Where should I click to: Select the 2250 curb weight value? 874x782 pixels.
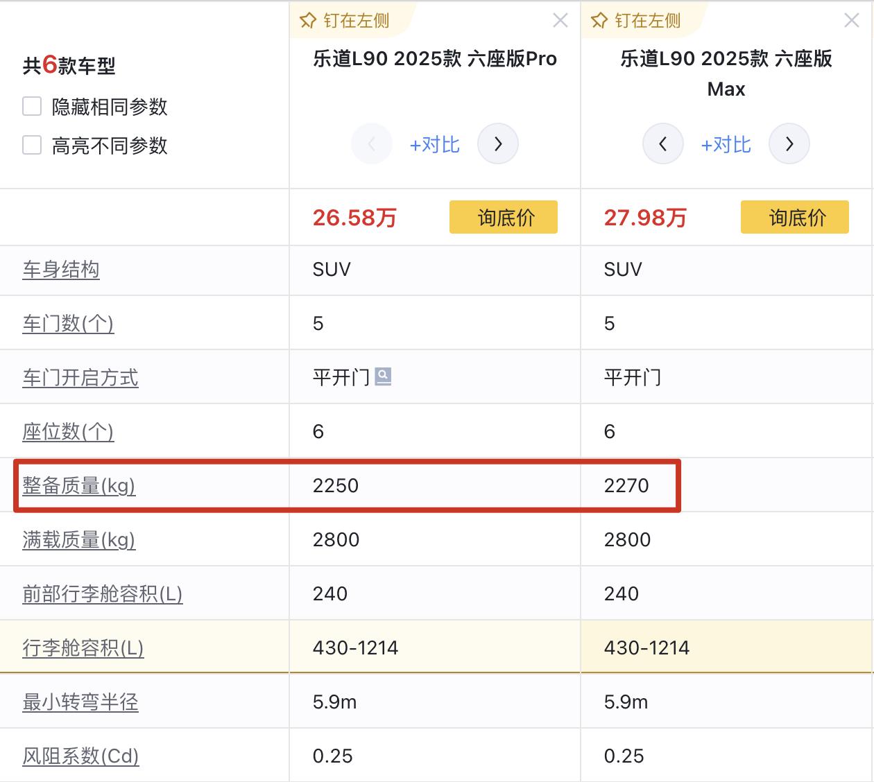[x=336, y=485]
